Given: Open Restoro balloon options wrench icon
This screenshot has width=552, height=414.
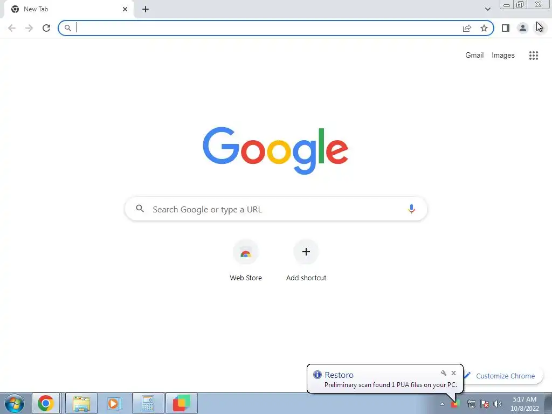Looking at the screenshot, I should [444, 373].
